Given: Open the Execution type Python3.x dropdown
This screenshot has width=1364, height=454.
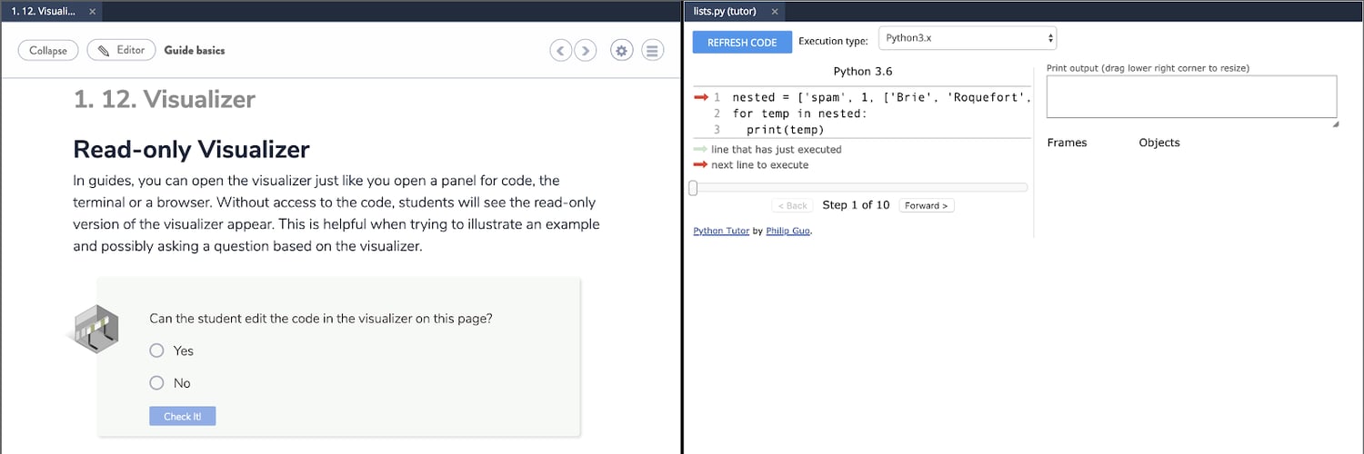Looking at the screenshot, I should click(x=967, y=39).
